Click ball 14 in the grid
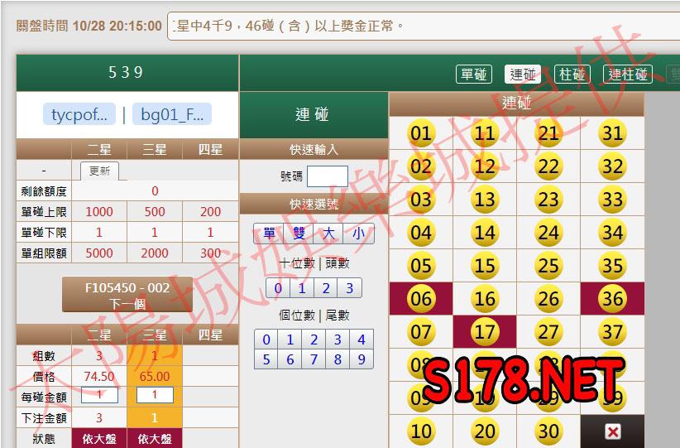The height and width of the screenshot is (448, 680). click(485, 232)
